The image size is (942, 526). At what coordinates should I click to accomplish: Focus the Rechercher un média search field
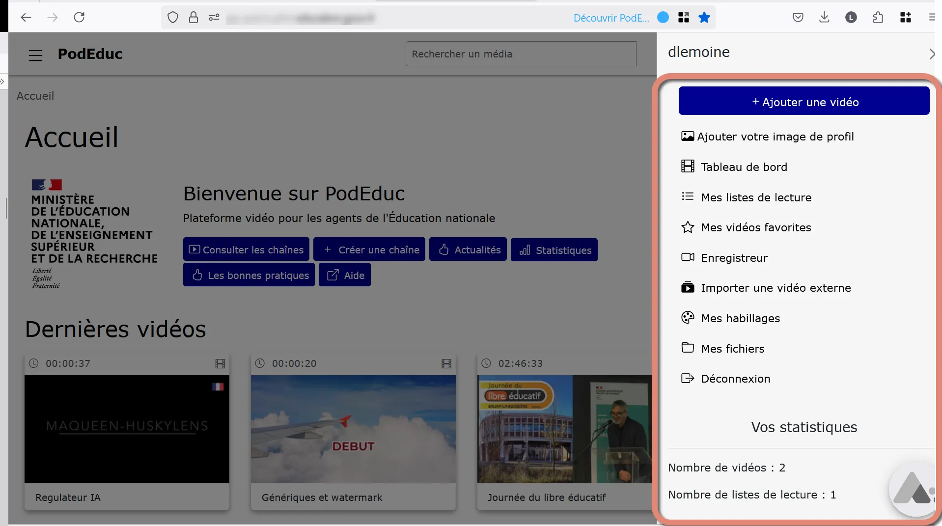(x=521, y=54)
